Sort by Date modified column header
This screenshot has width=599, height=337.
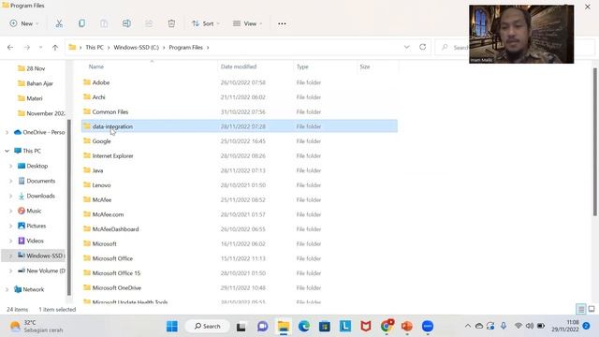(239, 66)
